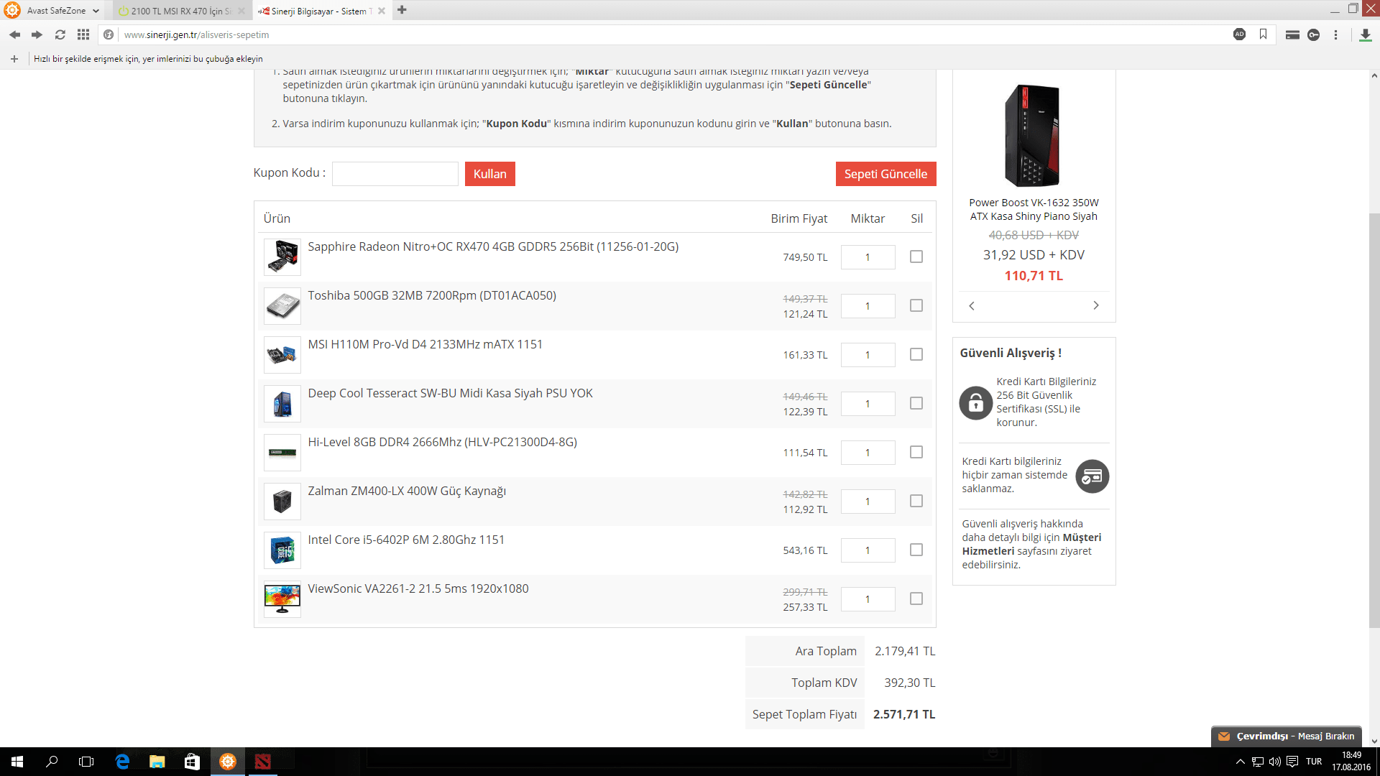Viewport: 1380px width, 776px height.
Task: Expand the Avast SafeZone dropdown arrow
Action: pyautogui.click(x=96, y=11)
